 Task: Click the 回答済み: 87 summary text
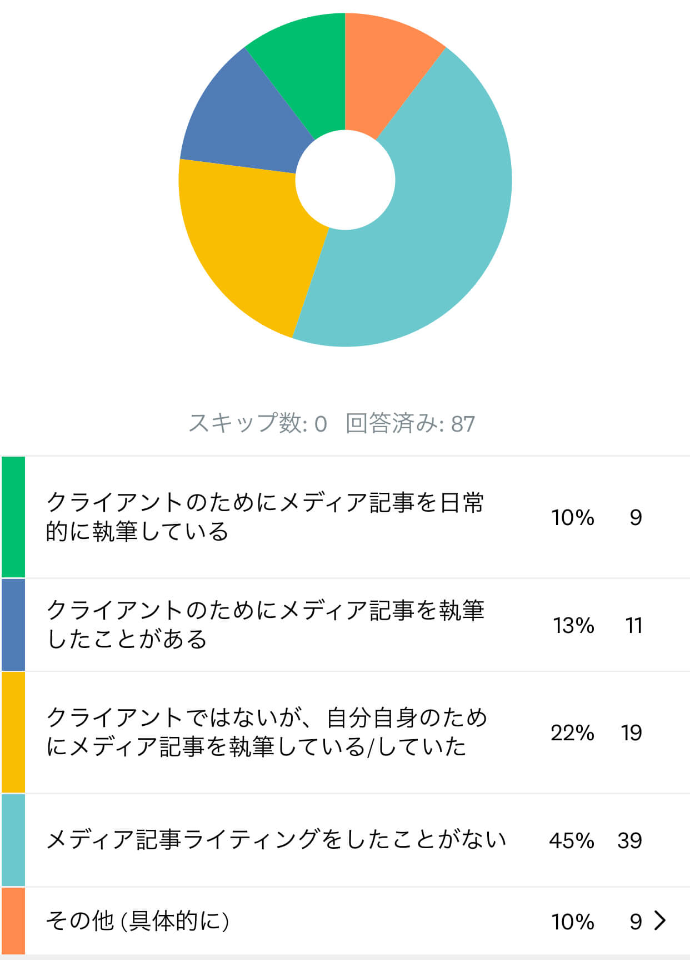point(411,423)
